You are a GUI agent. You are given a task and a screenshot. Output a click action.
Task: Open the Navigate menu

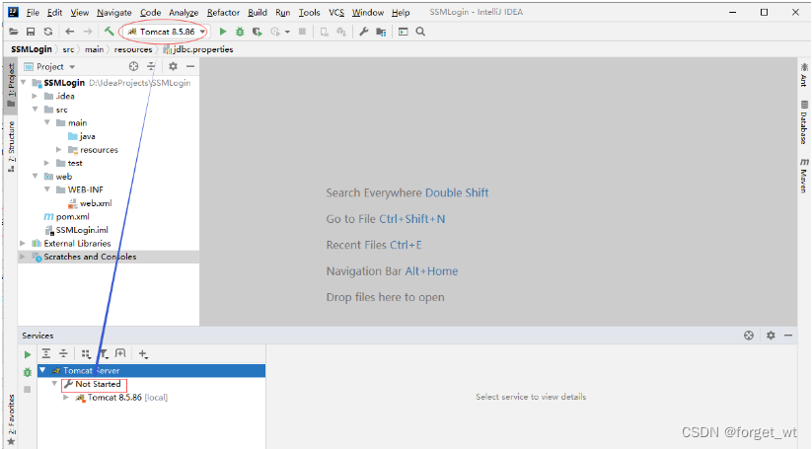113,13
